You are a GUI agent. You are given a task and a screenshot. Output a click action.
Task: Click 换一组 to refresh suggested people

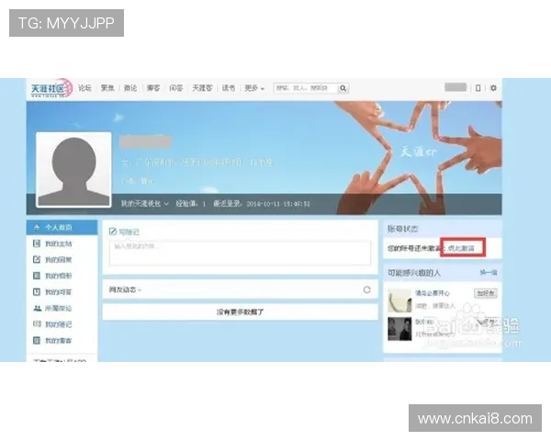(489, 273)
